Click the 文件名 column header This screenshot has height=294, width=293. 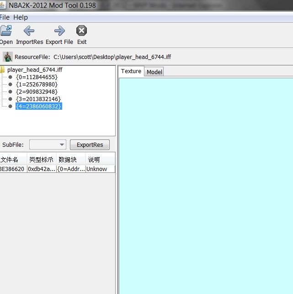pyautogui.click(x=13, y=160)
